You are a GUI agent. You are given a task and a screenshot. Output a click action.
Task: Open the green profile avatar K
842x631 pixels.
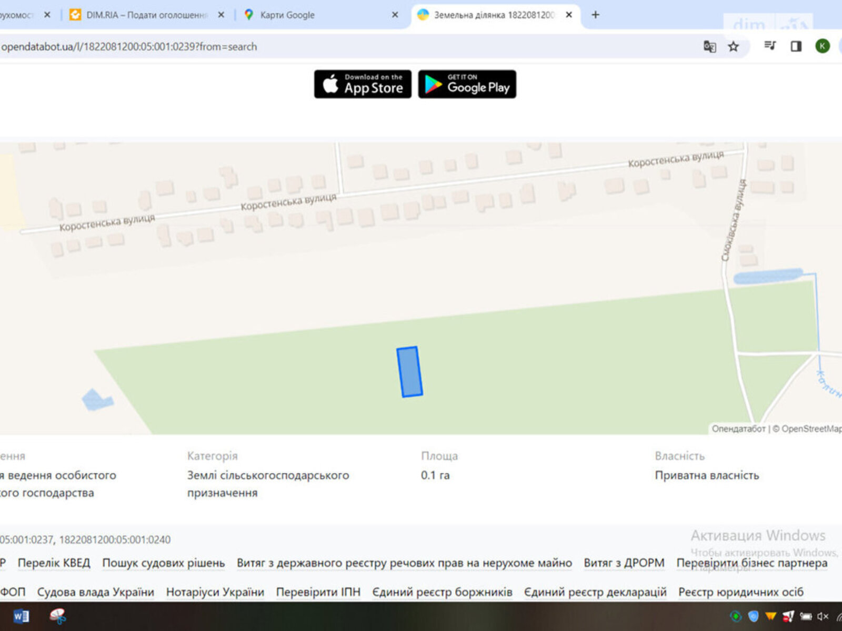[822, 46]
